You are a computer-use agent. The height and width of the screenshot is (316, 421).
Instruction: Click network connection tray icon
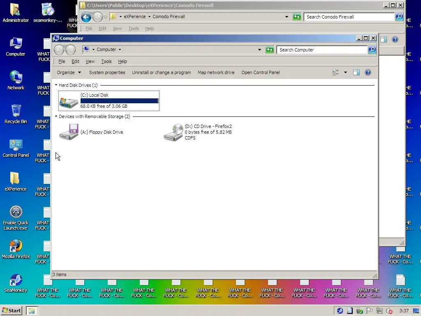click(x=379, y=311)
